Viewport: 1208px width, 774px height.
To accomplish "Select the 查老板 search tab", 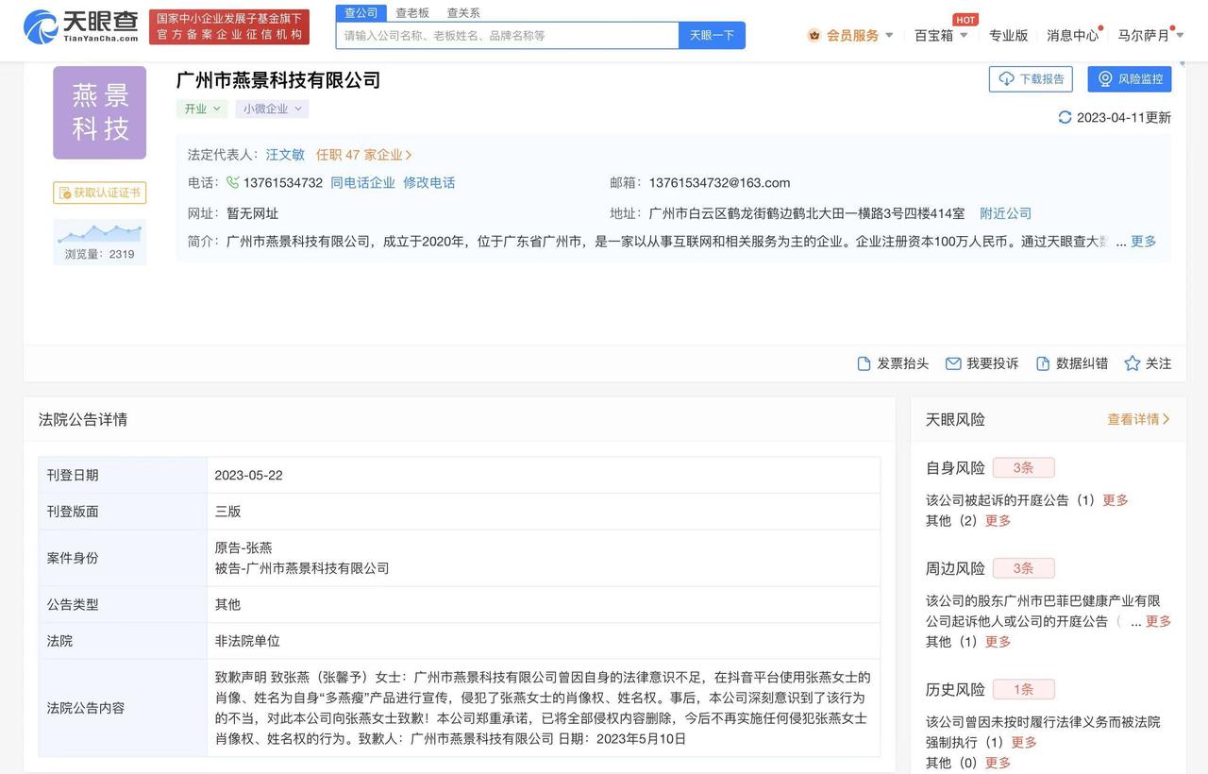I will [412, 13].
